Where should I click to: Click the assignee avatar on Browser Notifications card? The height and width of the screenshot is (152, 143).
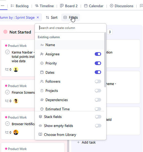coord(16,132)
